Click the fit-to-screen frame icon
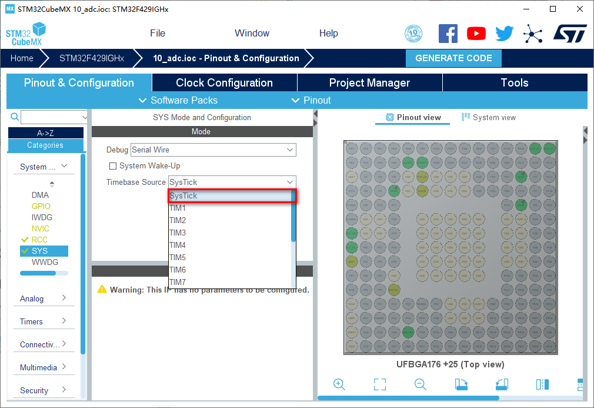Viewport: 594px width, 408px height. 380,384
